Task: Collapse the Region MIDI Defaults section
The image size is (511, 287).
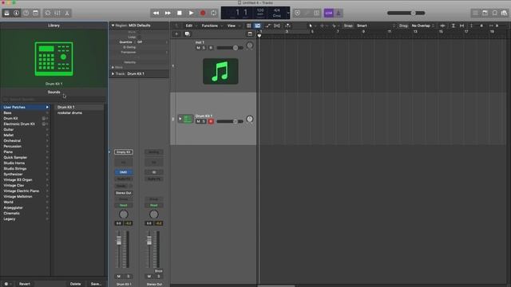Action: [x=113, y=26]
